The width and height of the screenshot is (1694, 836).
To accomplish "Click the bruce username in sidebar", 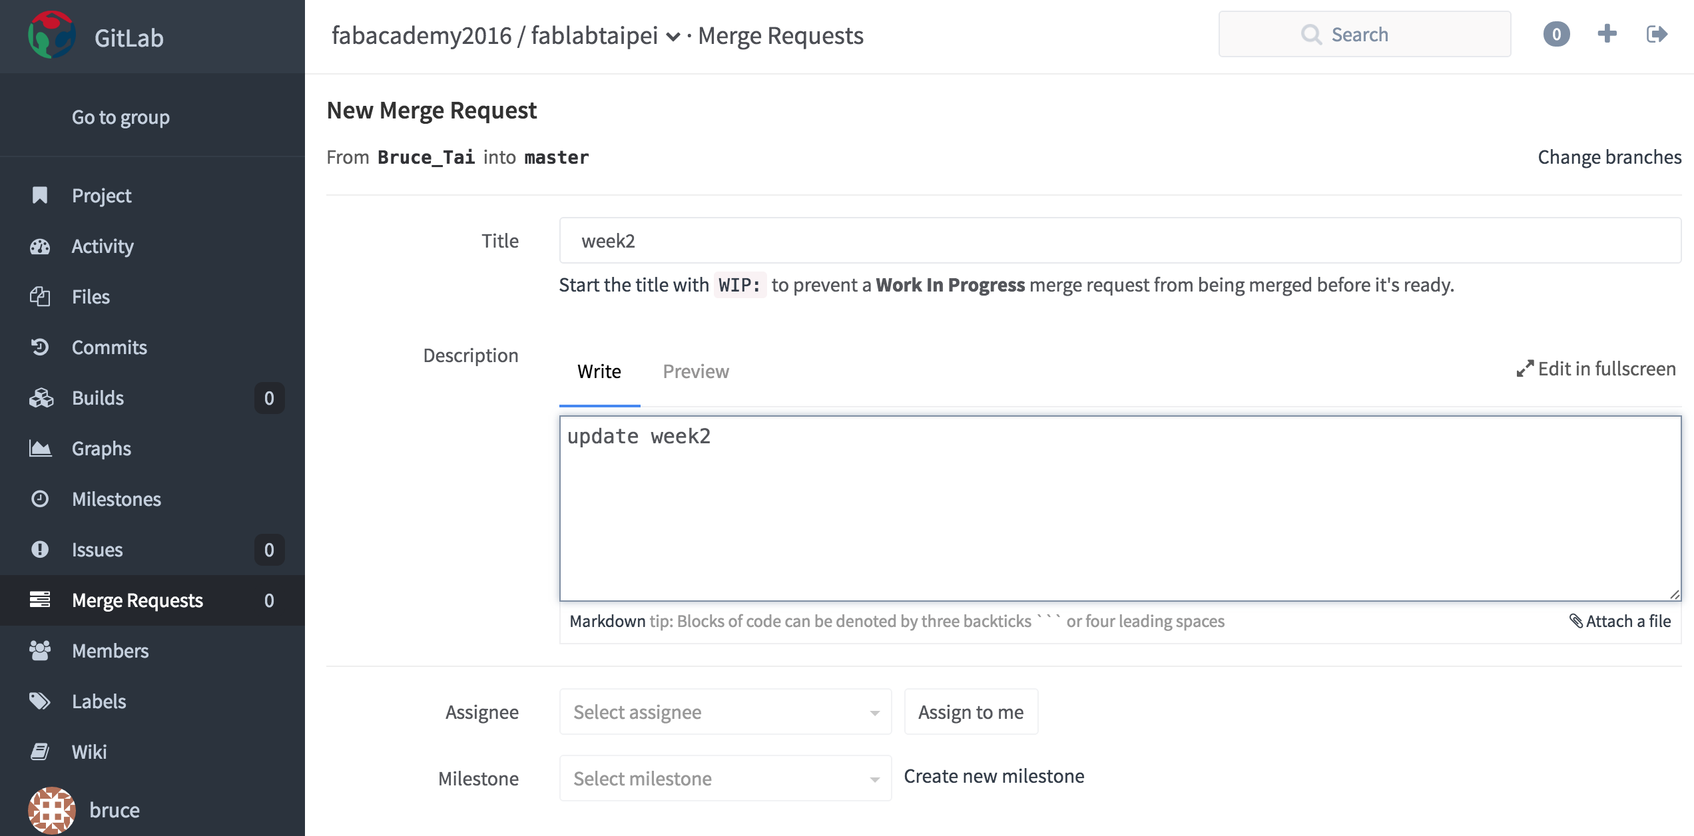I will [x=115, y=810].
